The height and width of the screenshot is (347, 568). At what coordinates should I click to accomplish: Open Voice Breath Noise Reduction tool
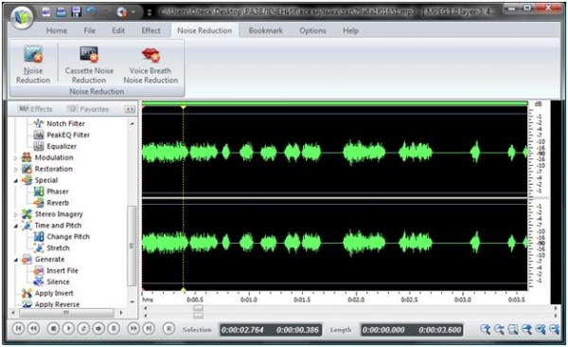[151, 64]
